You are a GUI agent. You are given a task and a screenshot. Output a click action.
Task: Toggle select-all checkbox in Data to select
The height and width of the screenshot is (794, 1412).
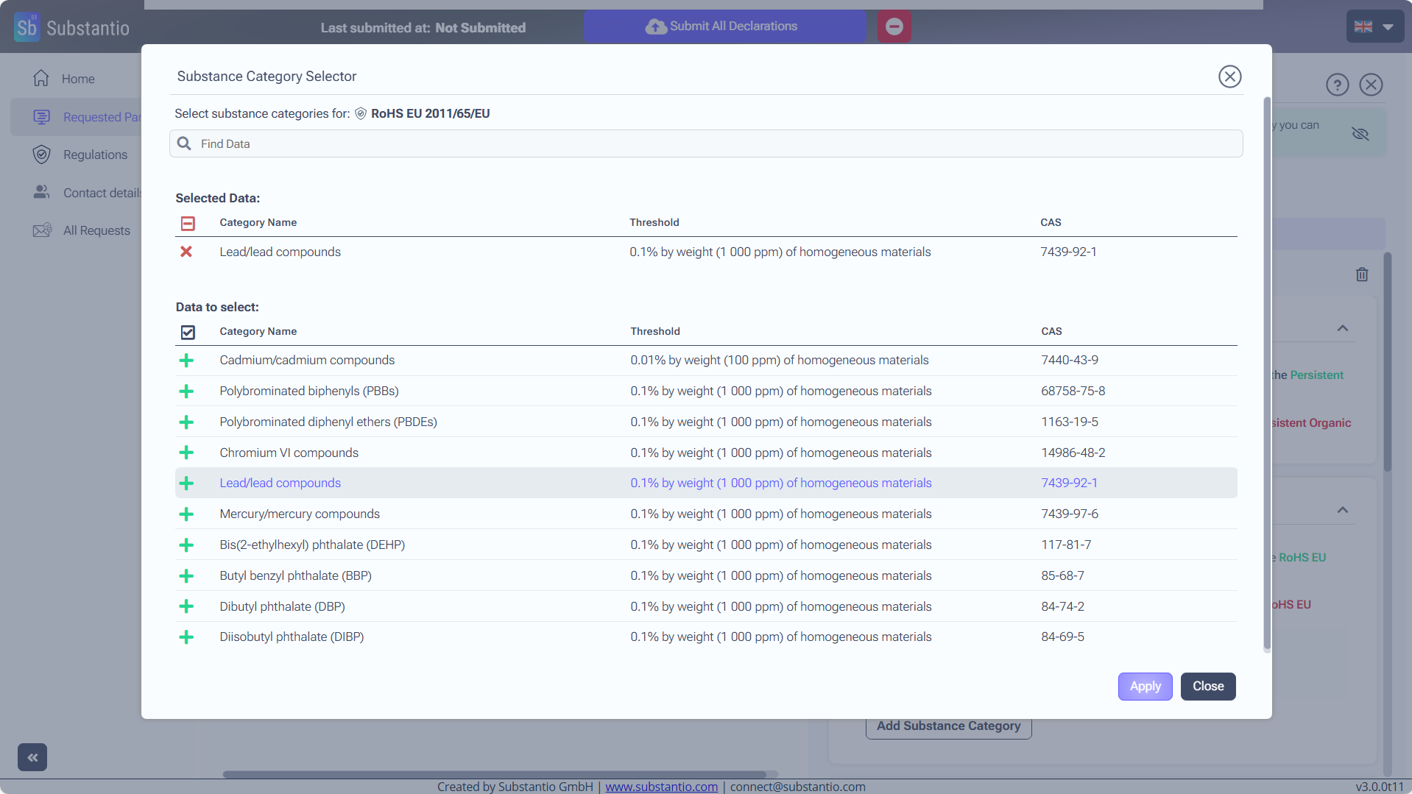pyautogui.click(x=188, y=332)
